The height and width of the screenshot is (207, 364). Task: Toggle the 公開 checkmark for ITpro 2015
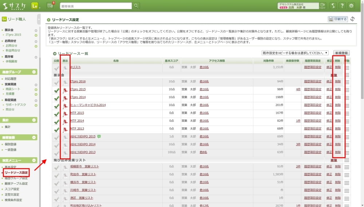[x=56, y=89]
